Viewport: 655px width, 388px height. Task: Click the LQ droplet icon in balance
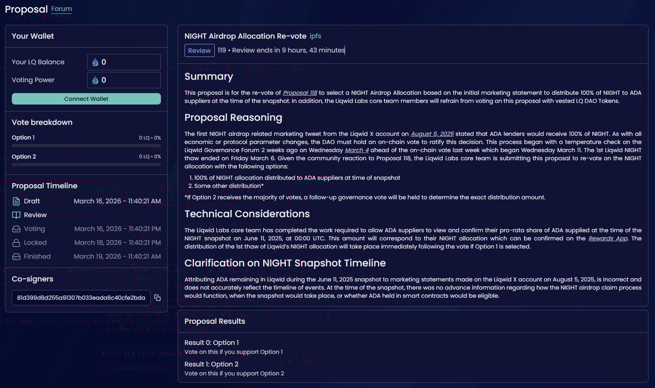coord(95,62)
